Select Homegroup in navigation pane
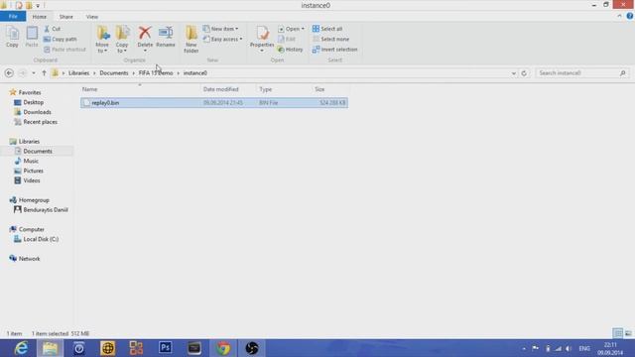 (34, 200)
